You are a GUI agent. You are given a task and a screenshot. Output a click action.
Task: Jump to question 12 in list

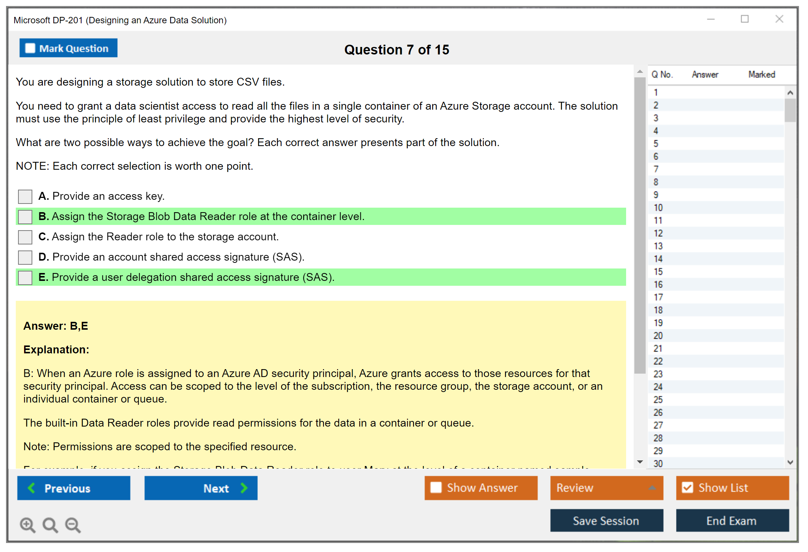coord(658,233)
